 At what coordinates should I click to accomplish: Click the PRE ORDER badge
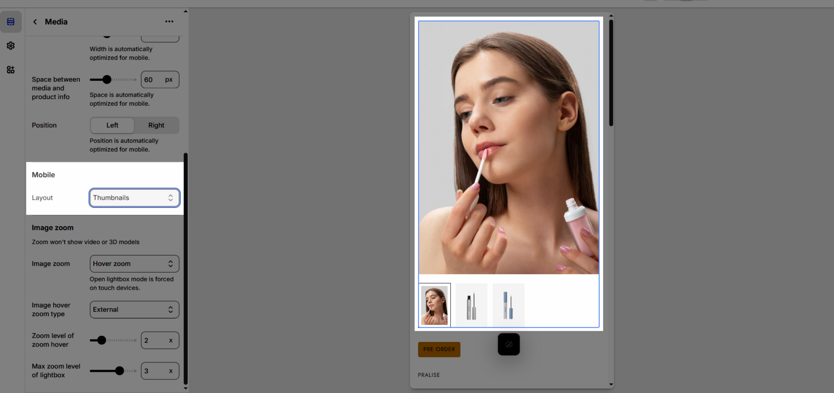click(x=439, y=349)
